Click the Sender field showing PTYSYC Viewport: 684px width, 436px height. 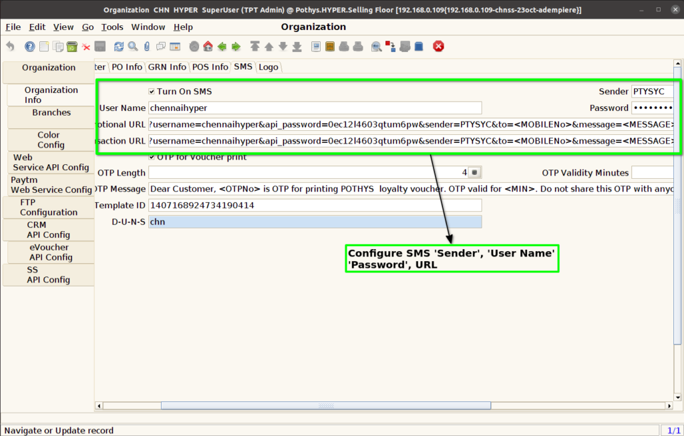(x=652, y=91)
